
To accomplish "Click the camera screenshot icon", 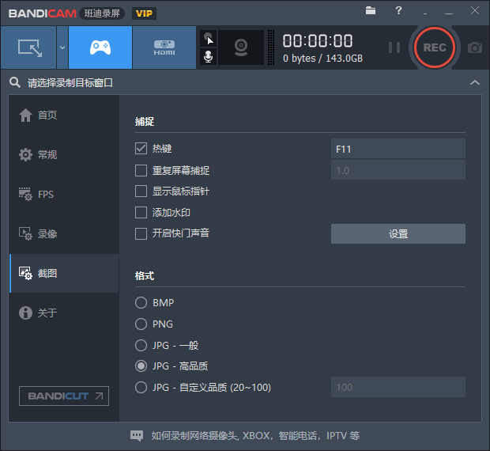I will (x=474, y=47).
